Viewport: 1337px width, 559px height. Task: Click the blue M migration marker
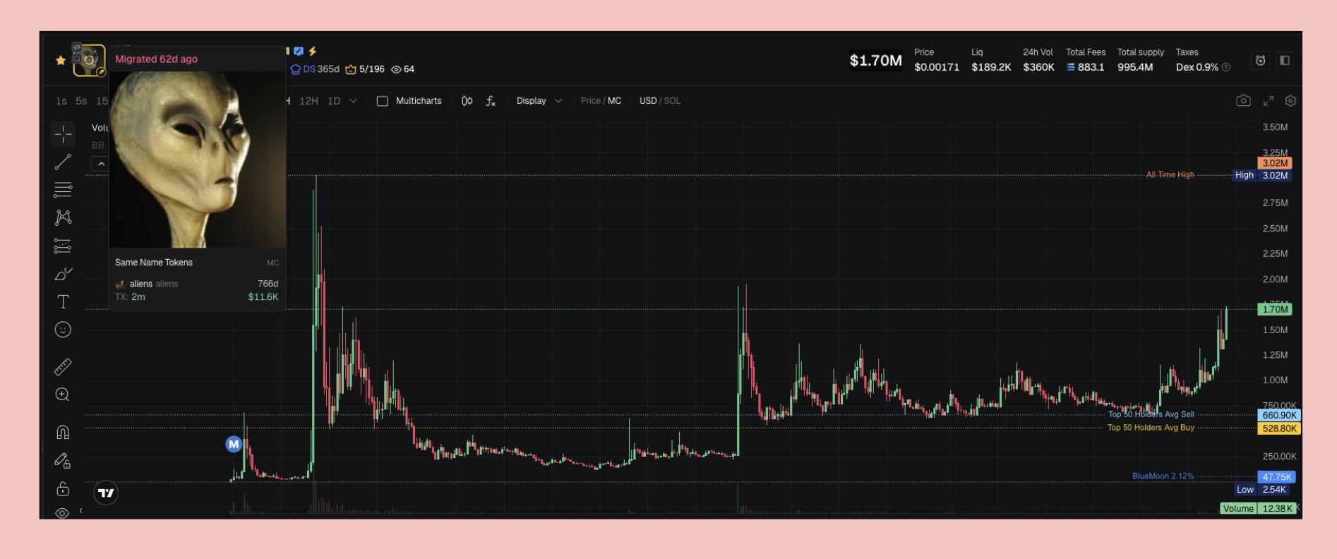coord(234,444)
